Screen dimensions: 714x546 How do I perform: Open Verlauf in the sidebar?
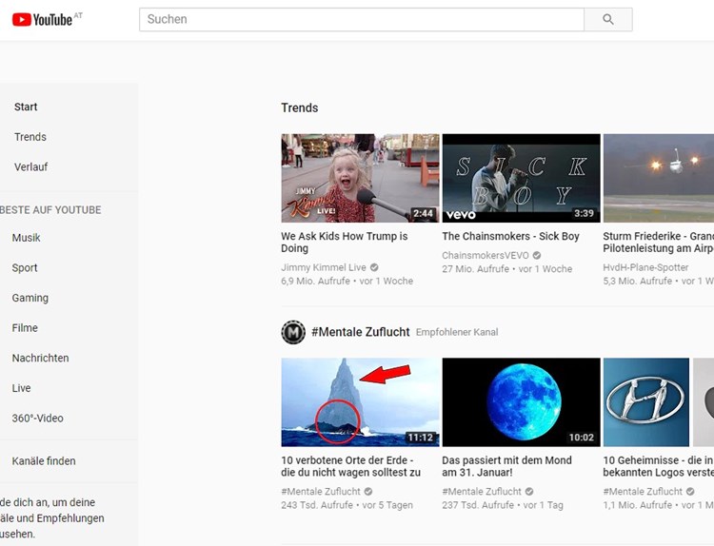pyautogui.click(x=30, y=167)
